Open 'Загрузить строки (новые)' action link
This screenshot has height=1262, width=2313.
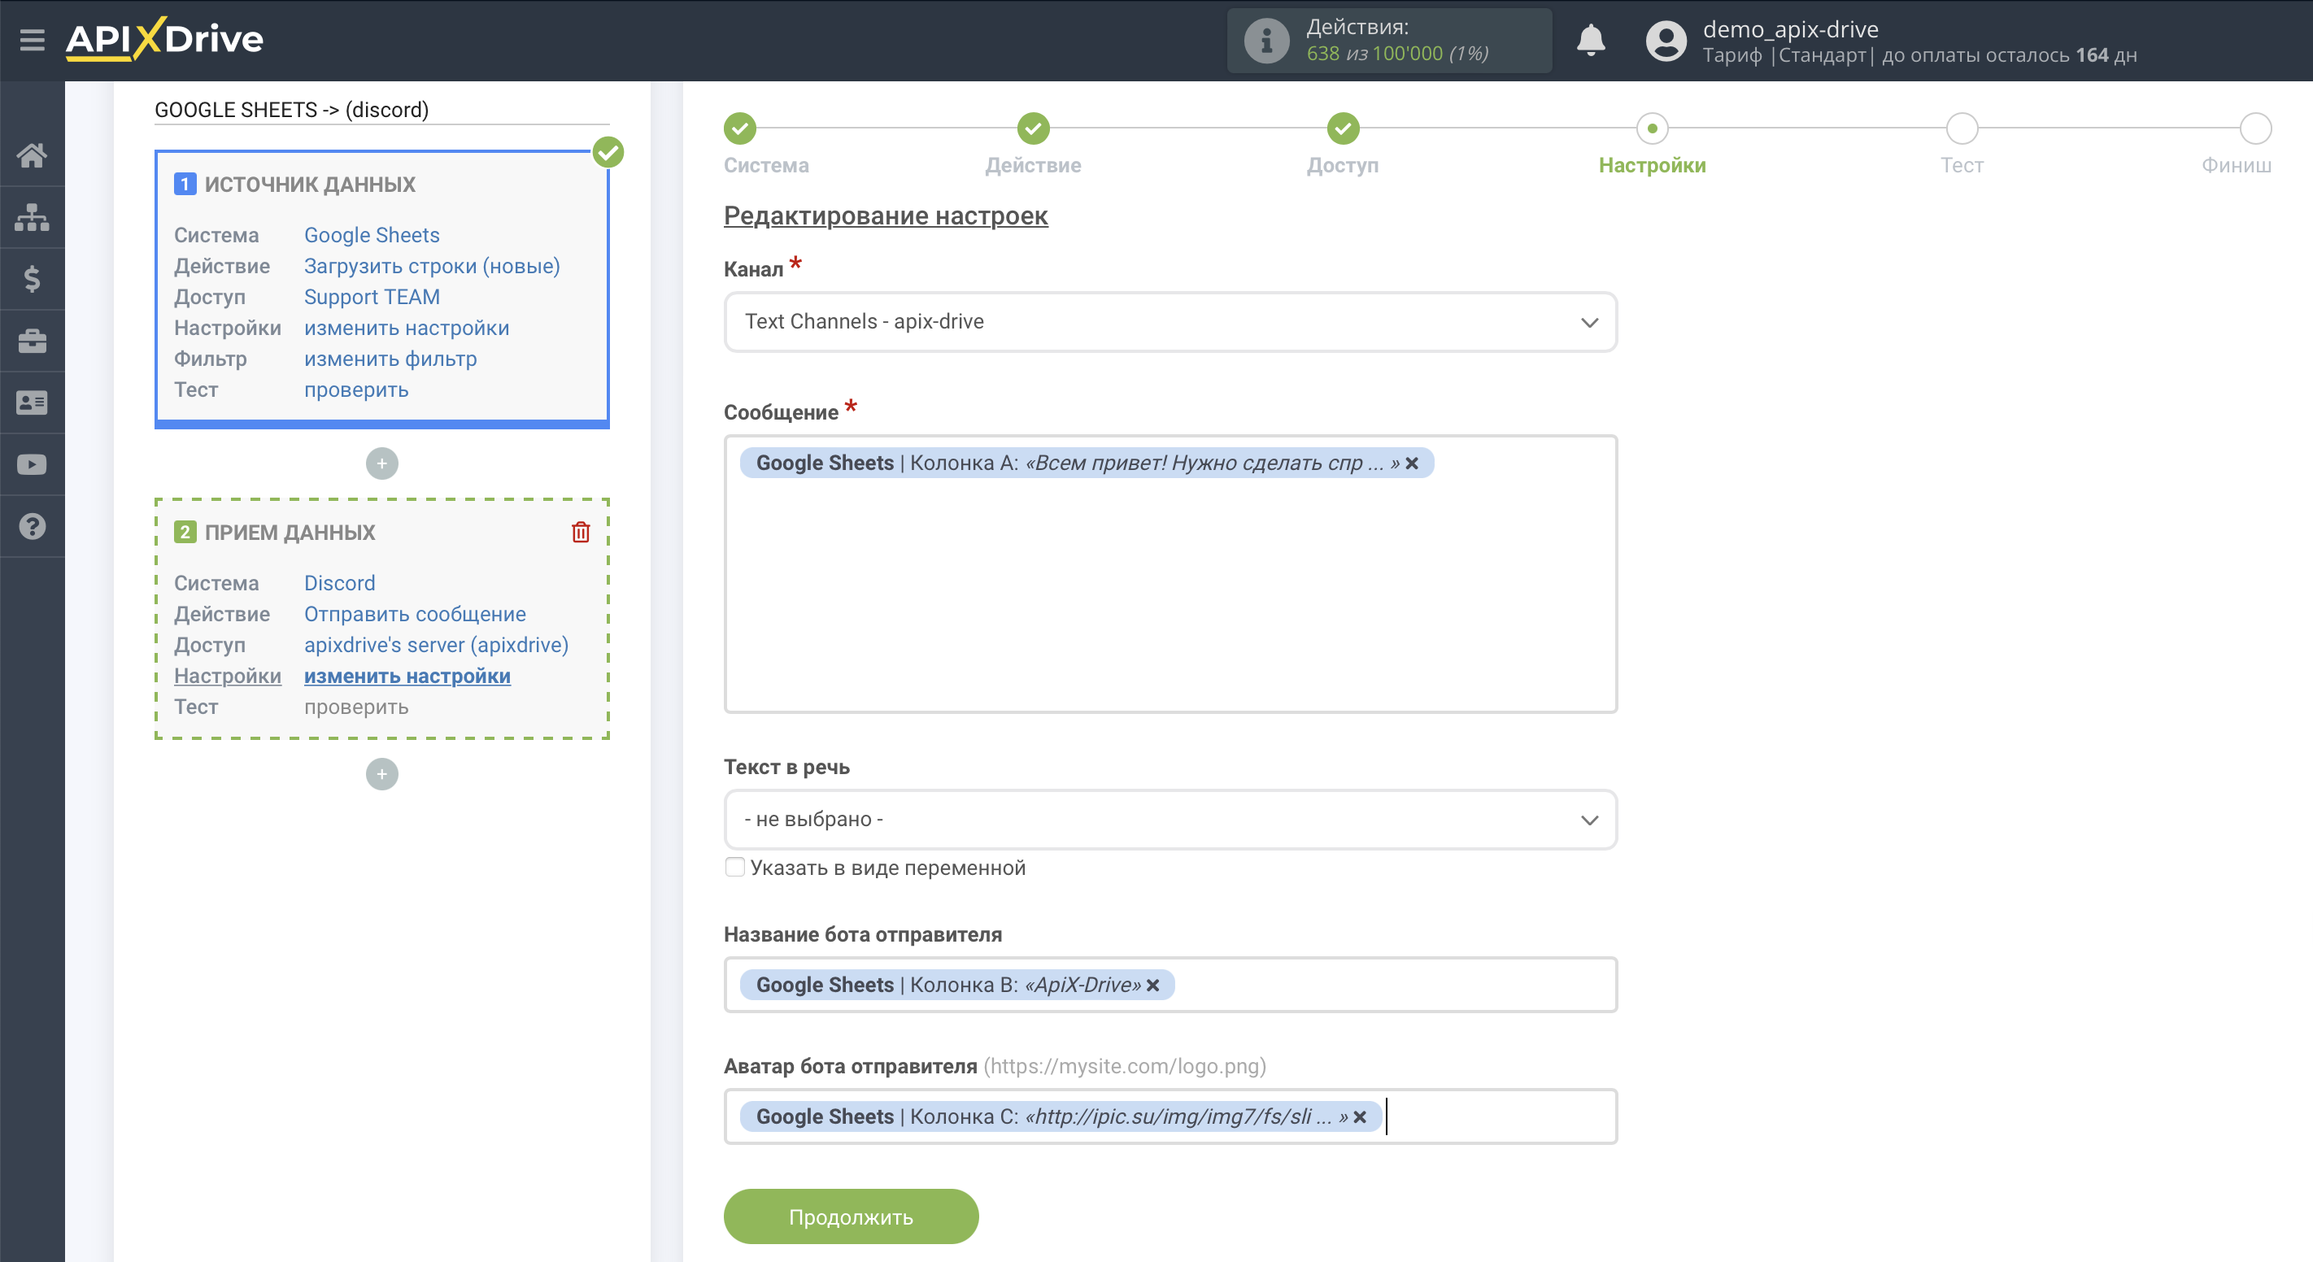coord(432,267)
